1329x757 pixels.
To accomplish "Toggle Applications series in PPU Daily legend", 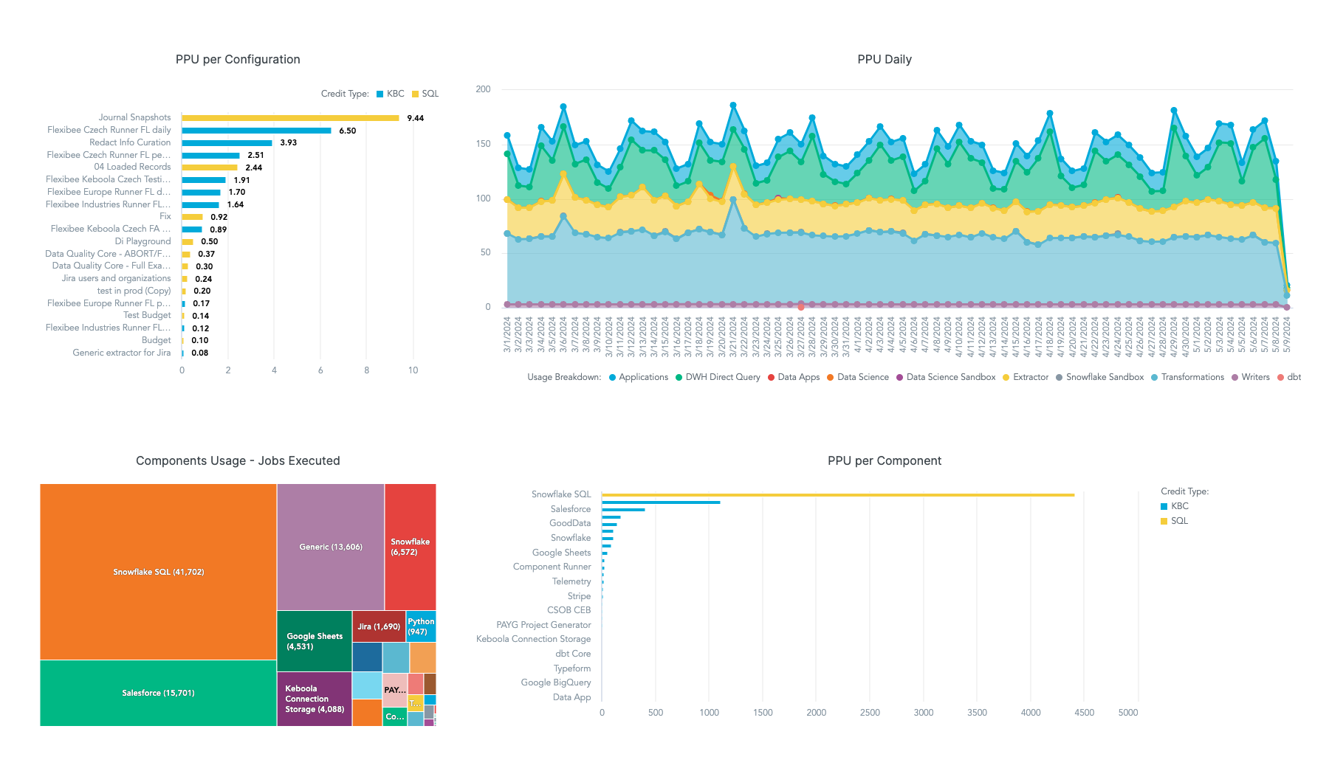I will (639, 377).
